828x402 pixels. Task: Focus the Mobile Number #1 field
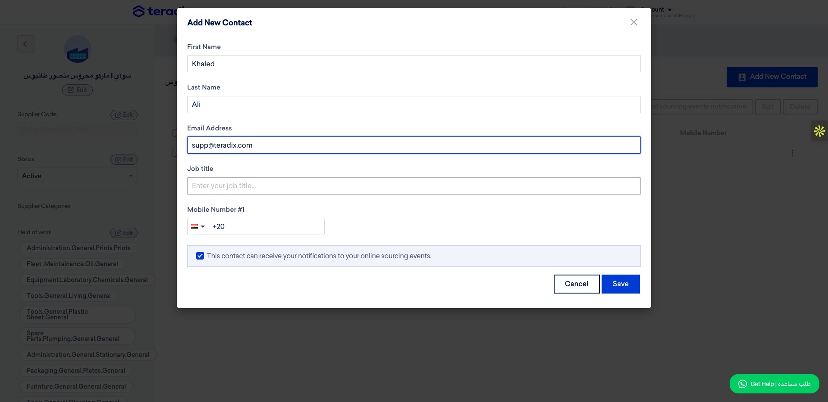coord(266,226)
